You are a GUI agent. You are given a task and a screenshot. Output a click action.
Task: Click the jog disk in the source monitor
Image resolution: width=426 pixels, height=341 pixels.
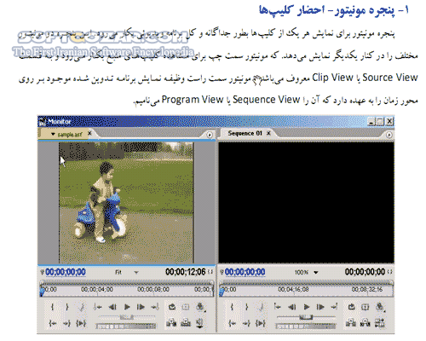tap(126, 327)
